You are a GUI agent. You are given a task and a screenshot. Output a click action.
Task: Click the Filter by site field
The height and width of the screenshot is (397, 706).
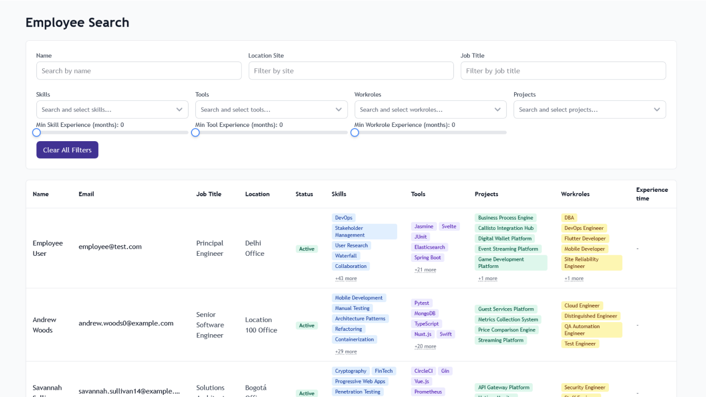351,71
